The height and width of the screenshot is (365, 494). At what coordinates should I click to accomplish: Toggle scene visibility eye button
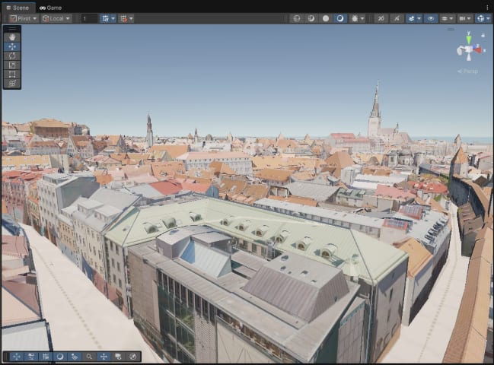tap(431, 18)
